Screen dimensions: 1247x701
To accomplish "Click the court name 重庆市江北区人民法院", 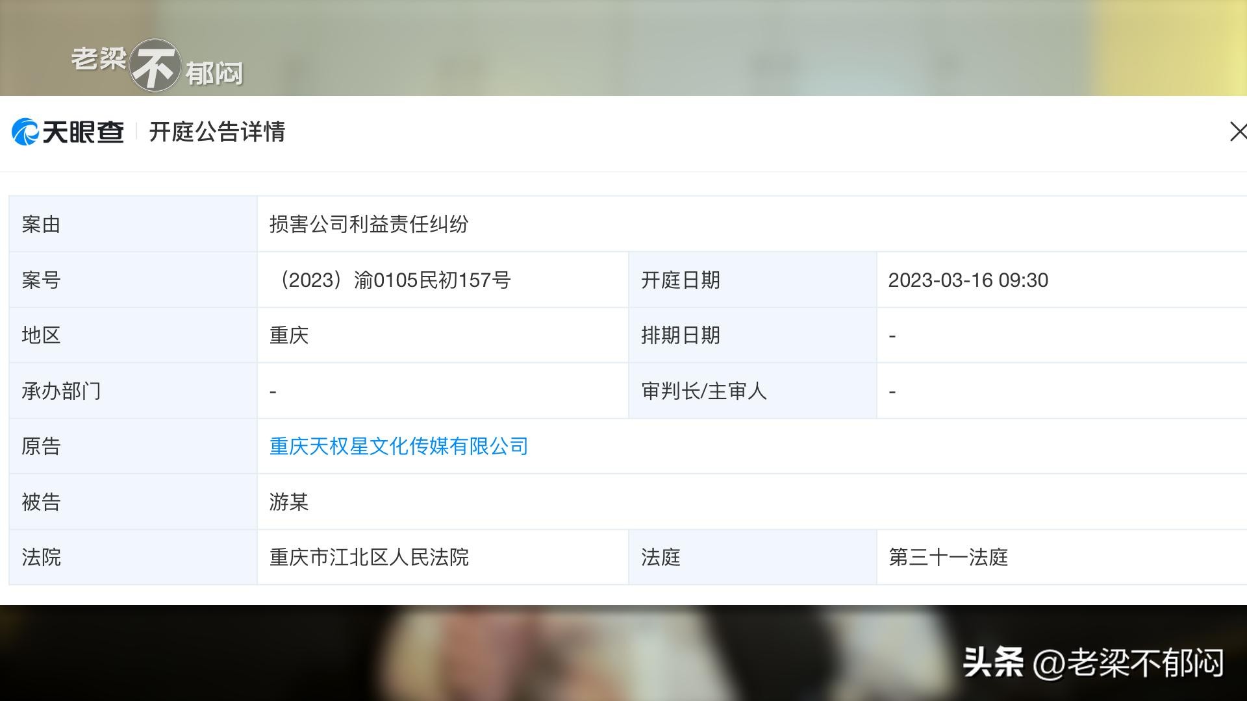I will [x=368, y=558].
